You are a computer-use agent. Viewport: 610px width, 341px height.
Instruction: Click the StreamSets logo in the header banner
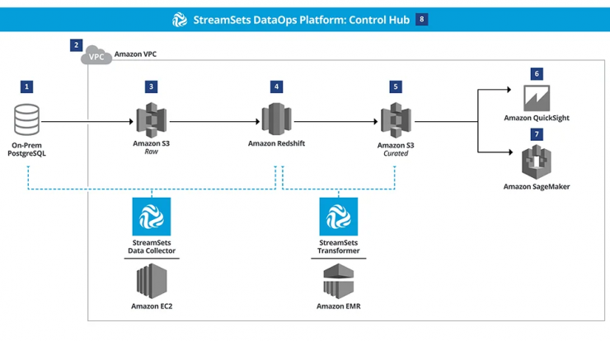click(180, 20)
